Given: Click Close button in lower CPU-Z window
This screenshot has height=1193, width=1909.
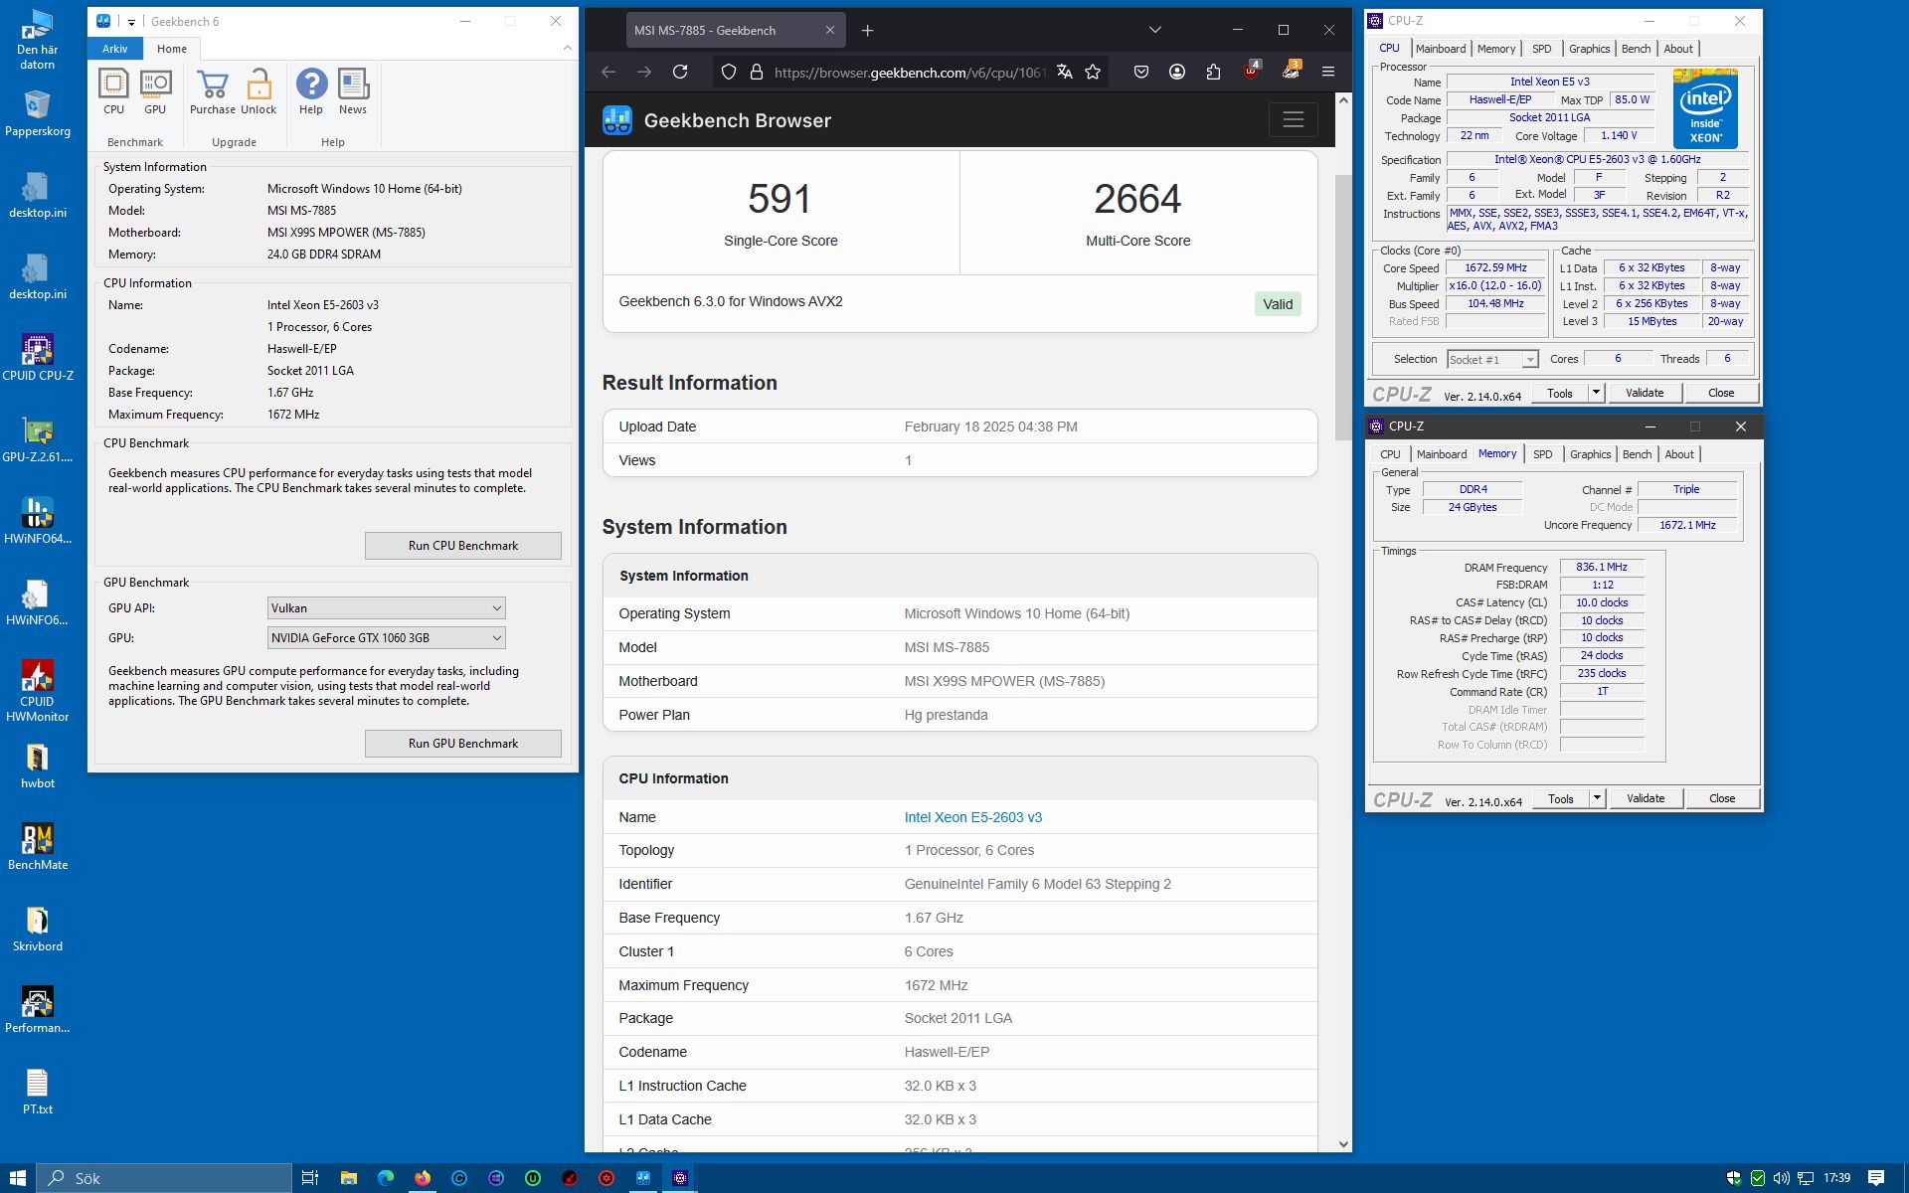Looking at the screenshot, I should point(1721,798).
